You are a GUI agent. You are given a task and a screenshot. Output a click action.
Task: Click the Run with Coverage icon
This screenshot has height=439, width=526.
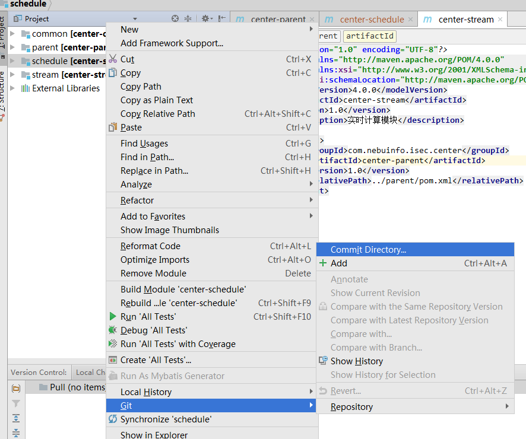tap(113, 344)
